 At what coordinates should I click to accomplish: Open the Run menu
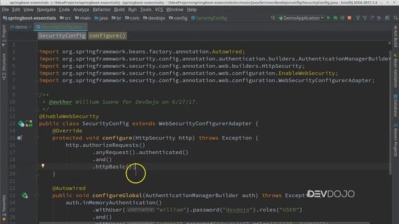[x=132, y=10]
